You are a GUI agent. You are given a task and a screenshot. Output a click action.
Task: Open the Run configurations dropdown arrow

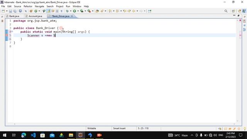tap(78, 11)
